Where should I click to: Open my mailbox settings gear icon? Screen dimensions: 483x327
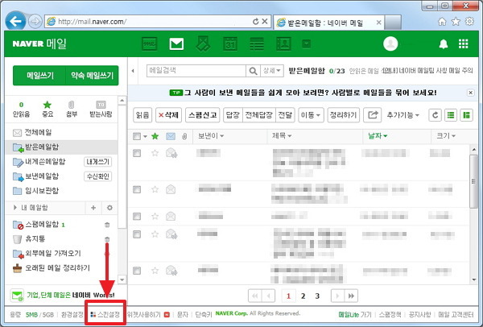(x=109, y=208)
